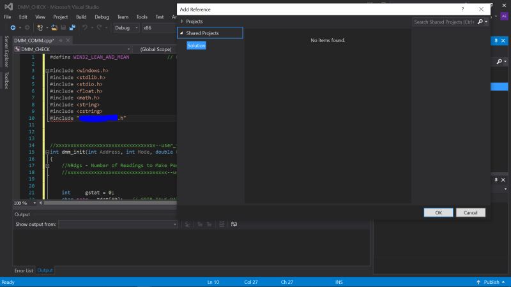Click the purple user account badge
The width and height of the screenshot is (511, 287).
[504, 17]
